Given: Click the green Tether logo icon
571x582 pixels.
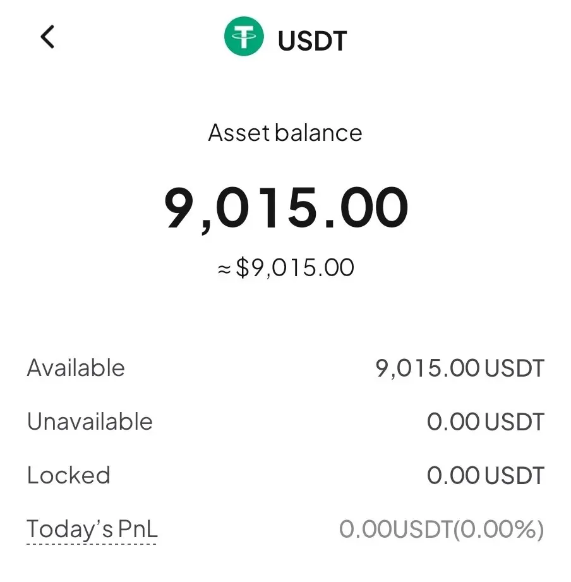Looking at the screenshot, I should (243, 37).
